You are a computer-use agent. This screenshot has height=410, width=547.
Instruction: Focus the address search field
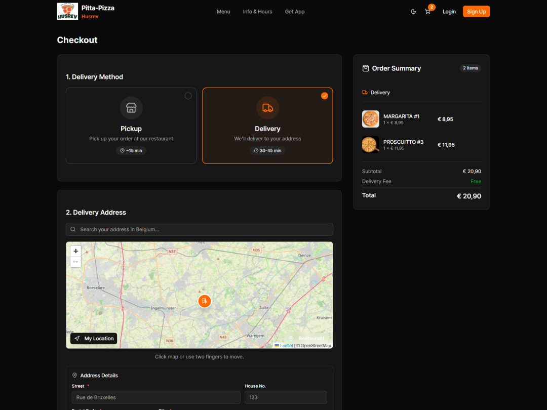199,229
